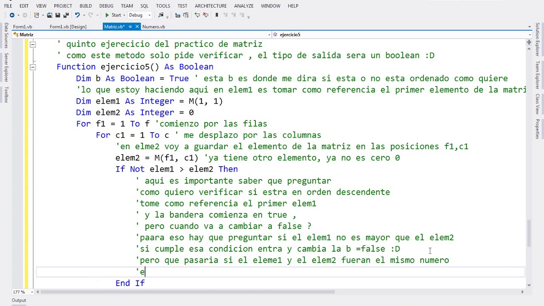Open the Matriz class dropdown
The height and width of the screenshot is (306, 544).
click(142, 34)
